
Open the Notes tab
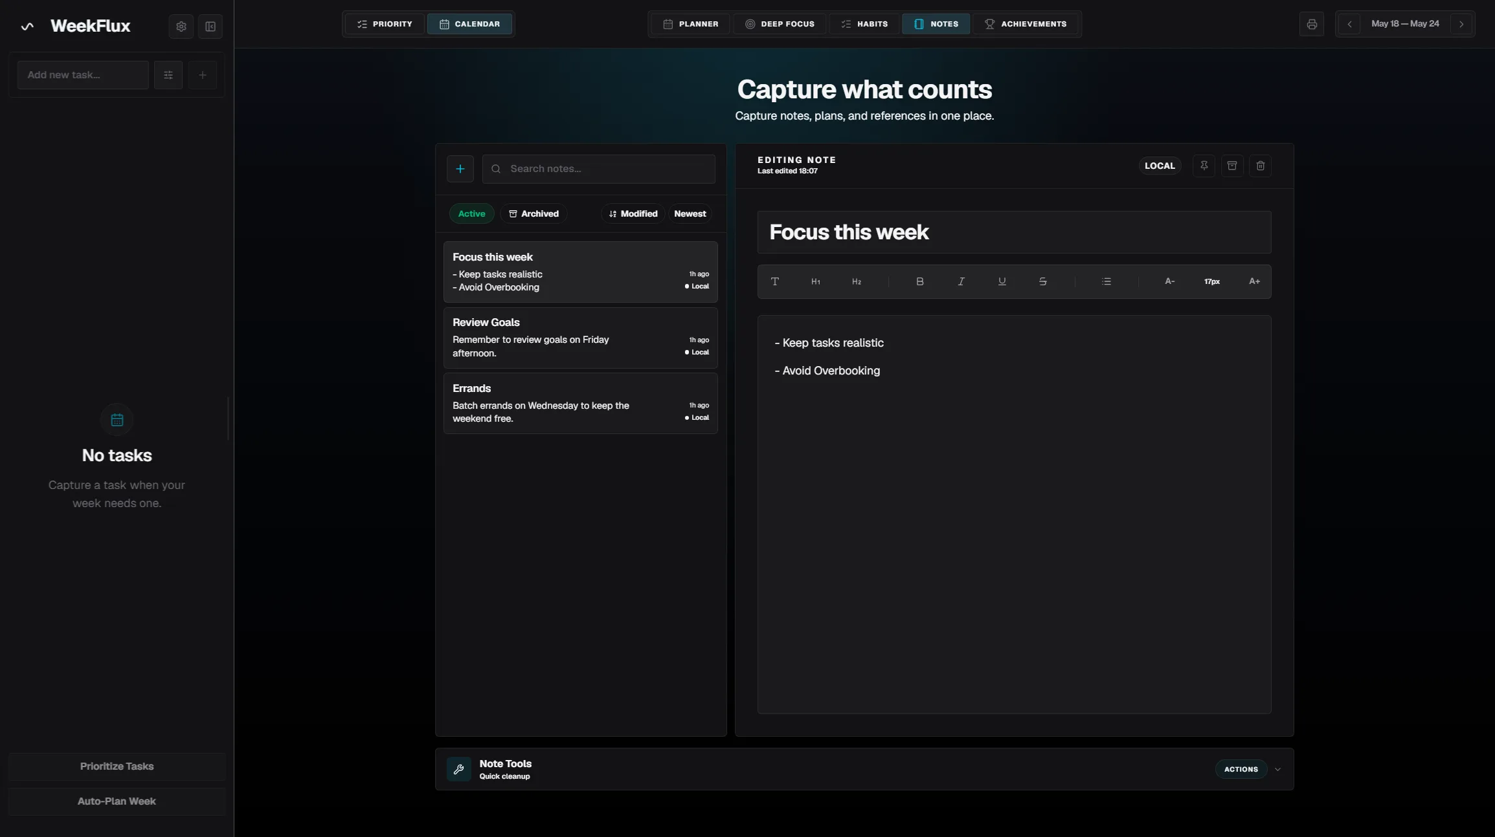(x=936, y=24)
